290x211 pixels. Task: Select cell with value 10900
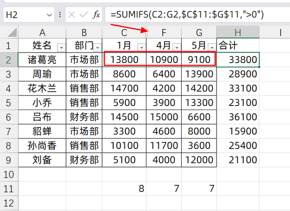pyautogui.click(x=164, y=60)
